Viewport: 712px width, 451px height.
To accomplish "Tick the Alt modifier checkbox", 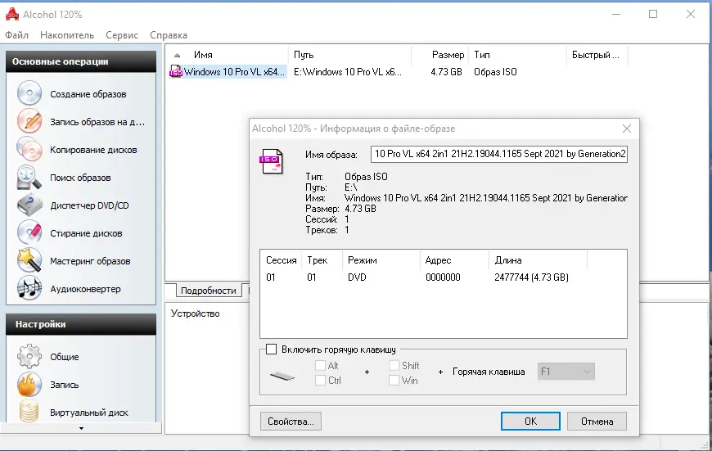I will tap(320, 365).
